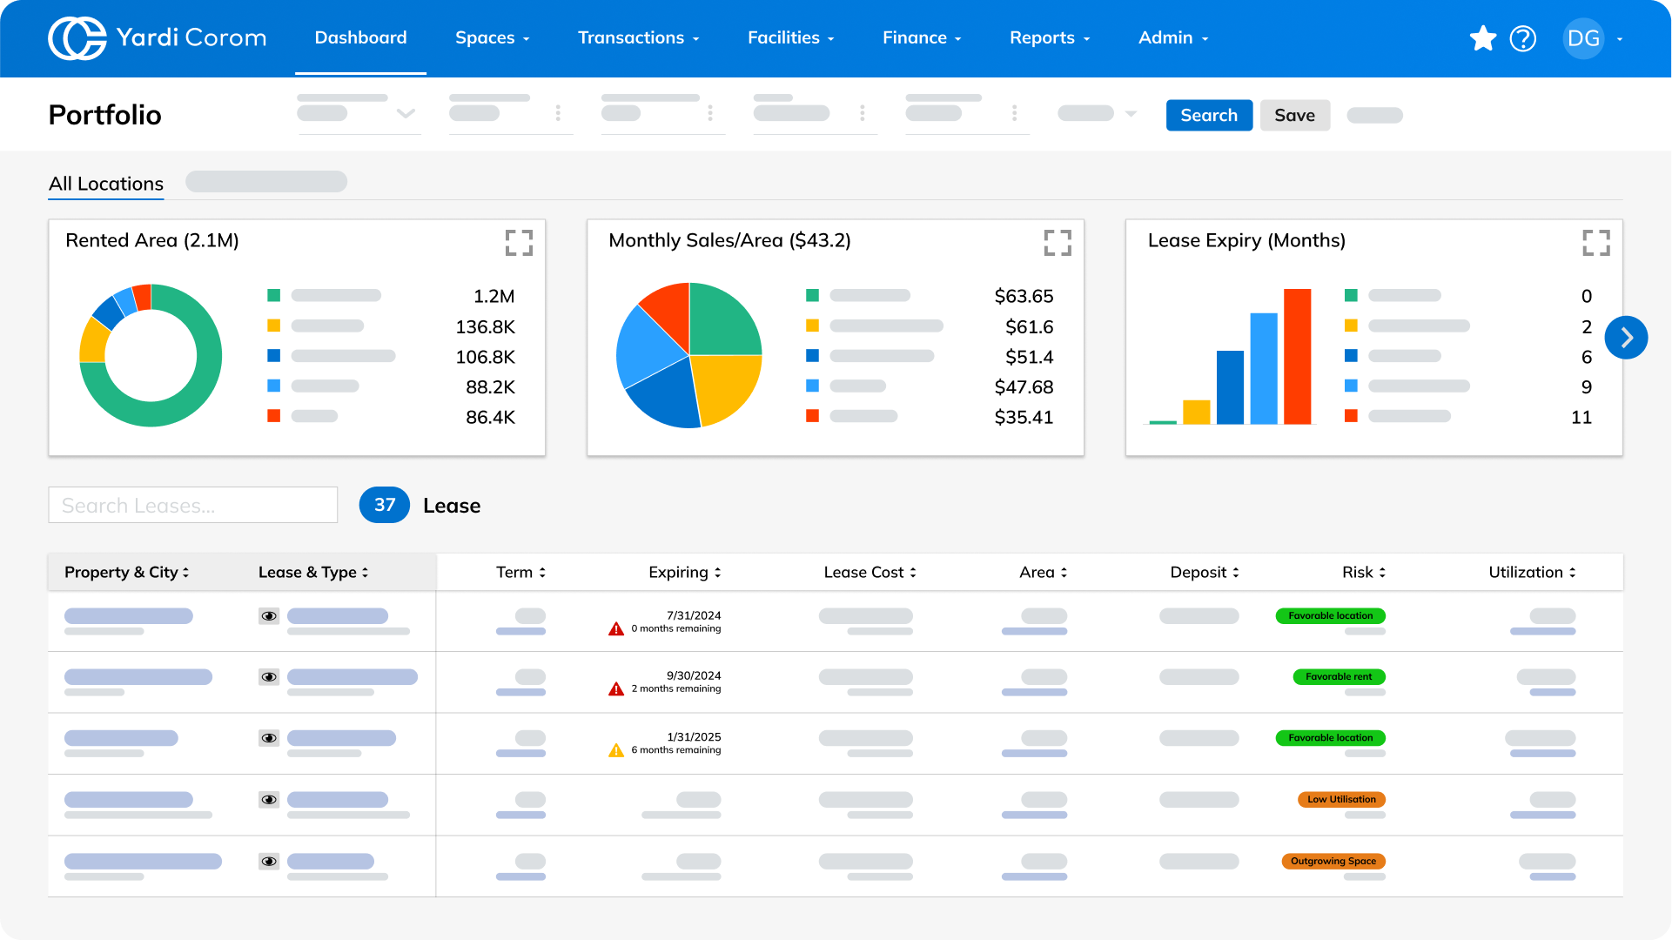Open the Spaces dropdown menu
The height and width of the screenshot is (940, 1672).
tap(492, 38)
